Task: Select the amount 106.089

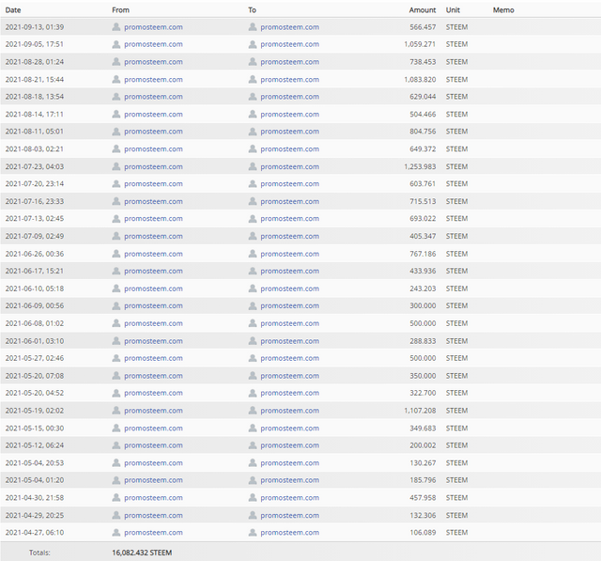Action: (x=423, y=533)
